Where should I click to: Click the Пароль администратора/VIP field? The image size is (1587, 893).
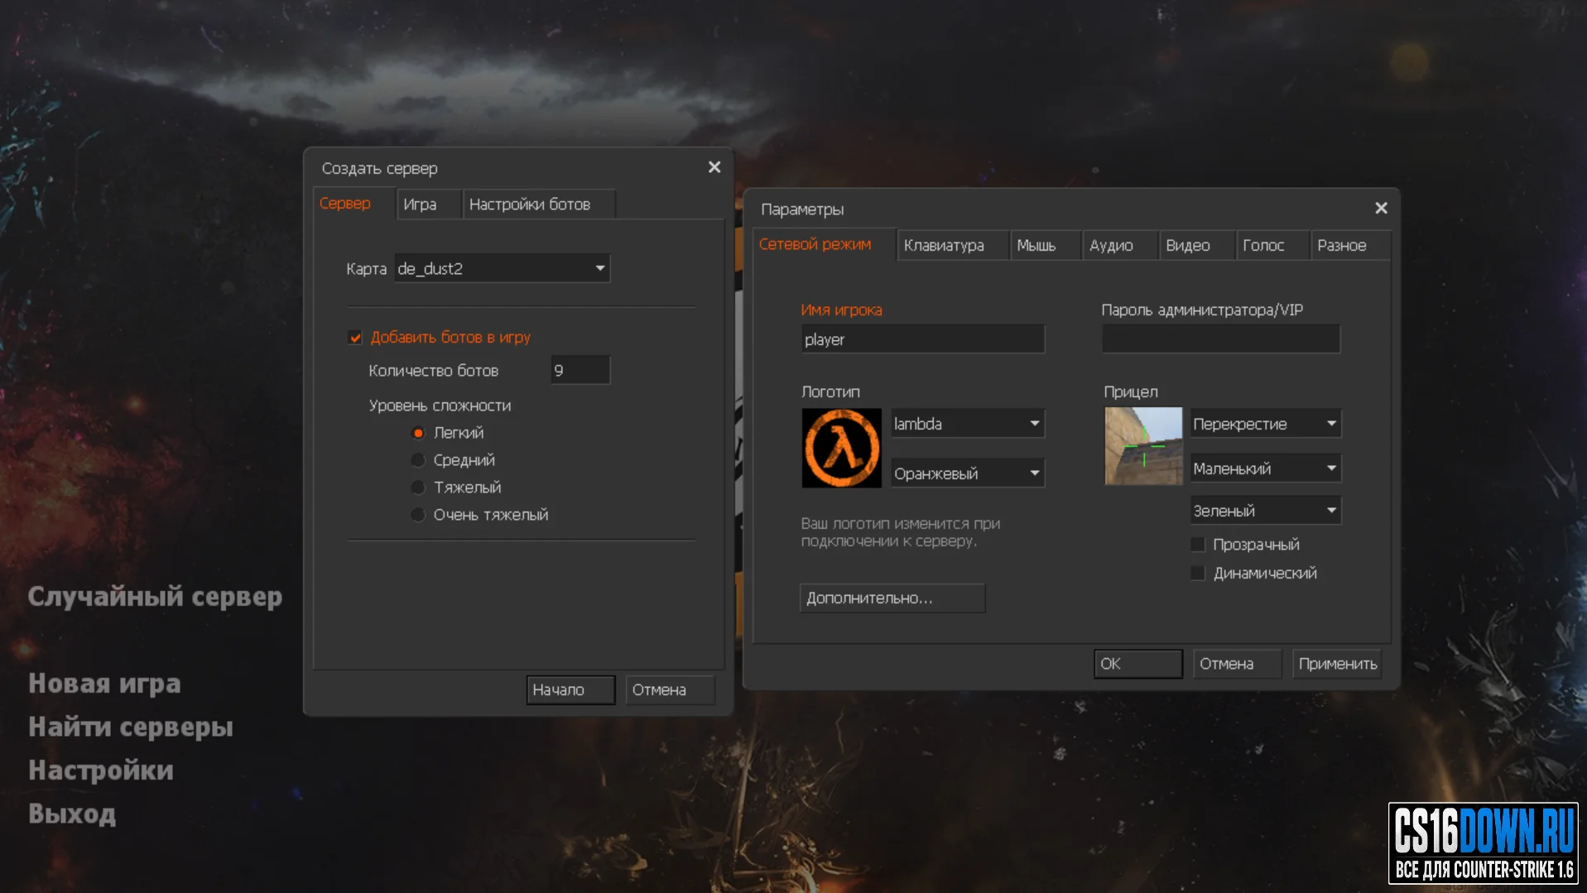click(1220, 339)
